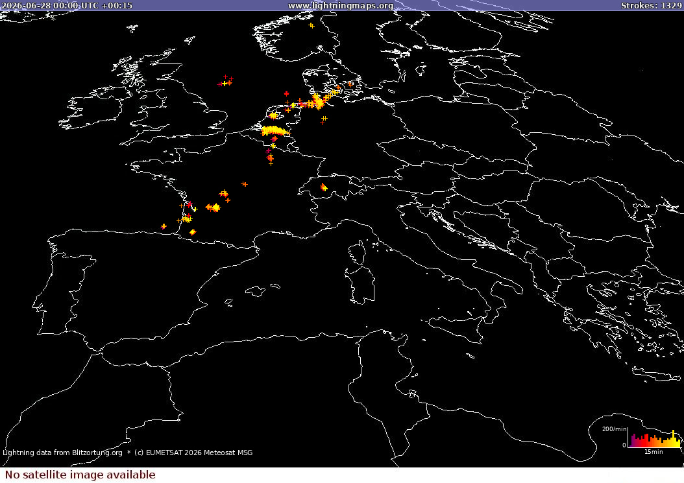Click the single lightning stroke in Norway

click(x=311, y=25)
